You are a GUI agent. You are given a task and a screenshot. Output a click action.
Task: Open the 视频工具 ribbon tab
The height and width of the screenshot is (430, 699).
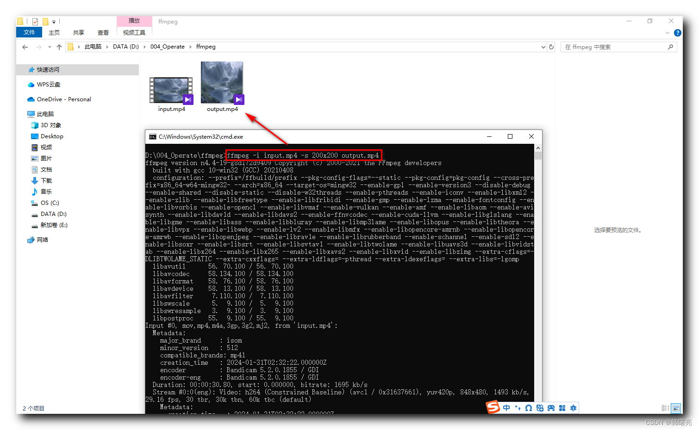pos(134,32)
